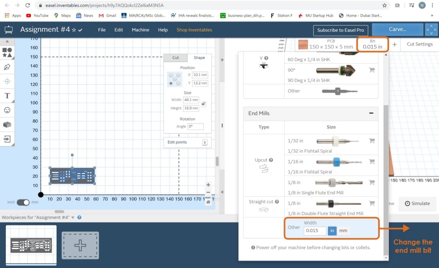Open the Chrome profile N avatar
Screen dimensions: 439x268
422,5
